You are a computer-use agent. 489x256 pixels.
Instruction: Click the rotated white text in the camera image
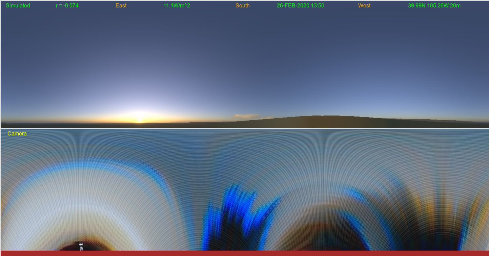tap(81, 246)
